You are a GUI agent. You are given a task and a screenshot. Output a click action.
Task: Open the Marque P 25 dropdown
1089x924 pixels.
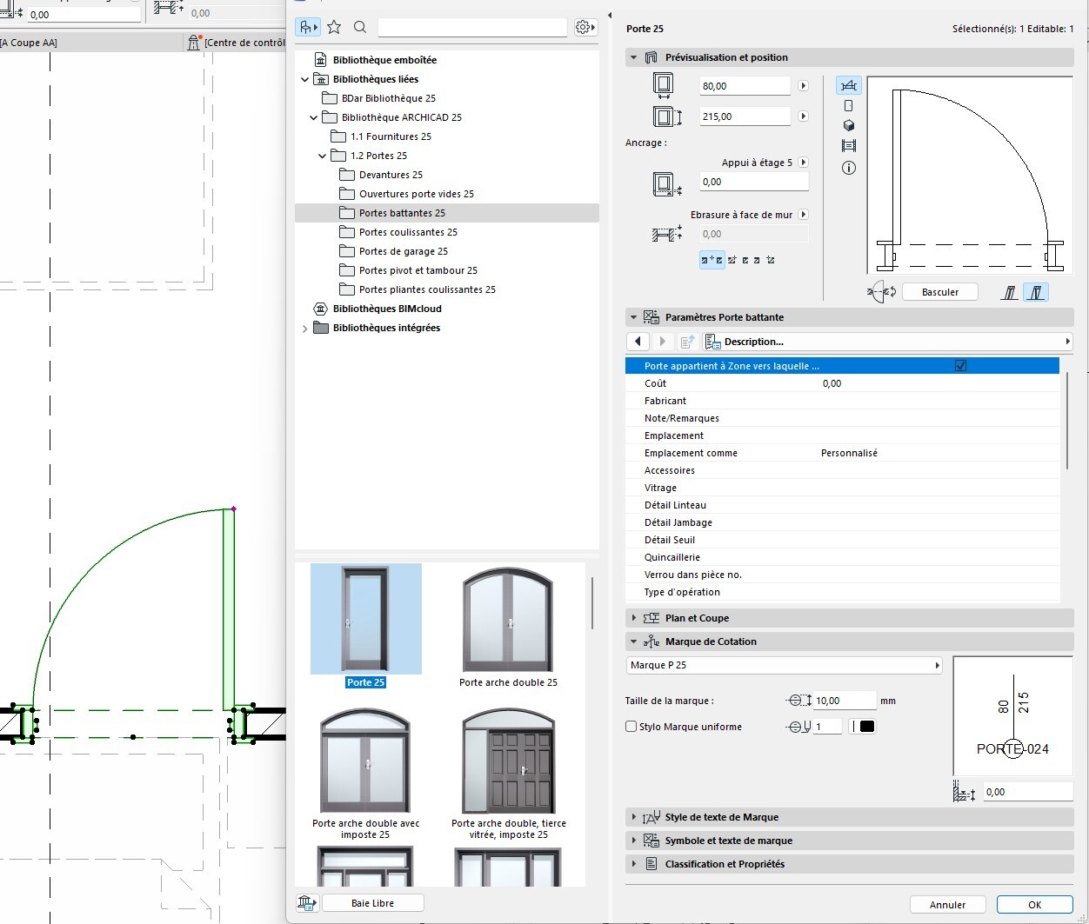785,665
